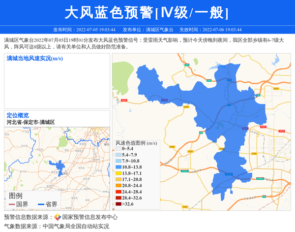Select the >32.6 dark red legend swatch
This screenshot has width=295, height=232.
(x=118, y=203)
